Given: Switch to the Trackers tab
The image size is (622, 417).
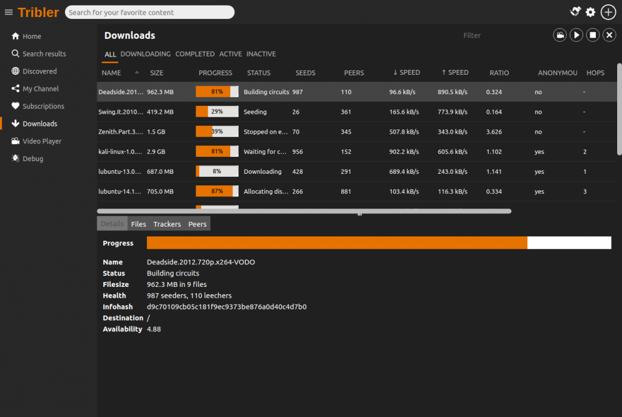Looking at the screenshot, I should tap(166, 224).
